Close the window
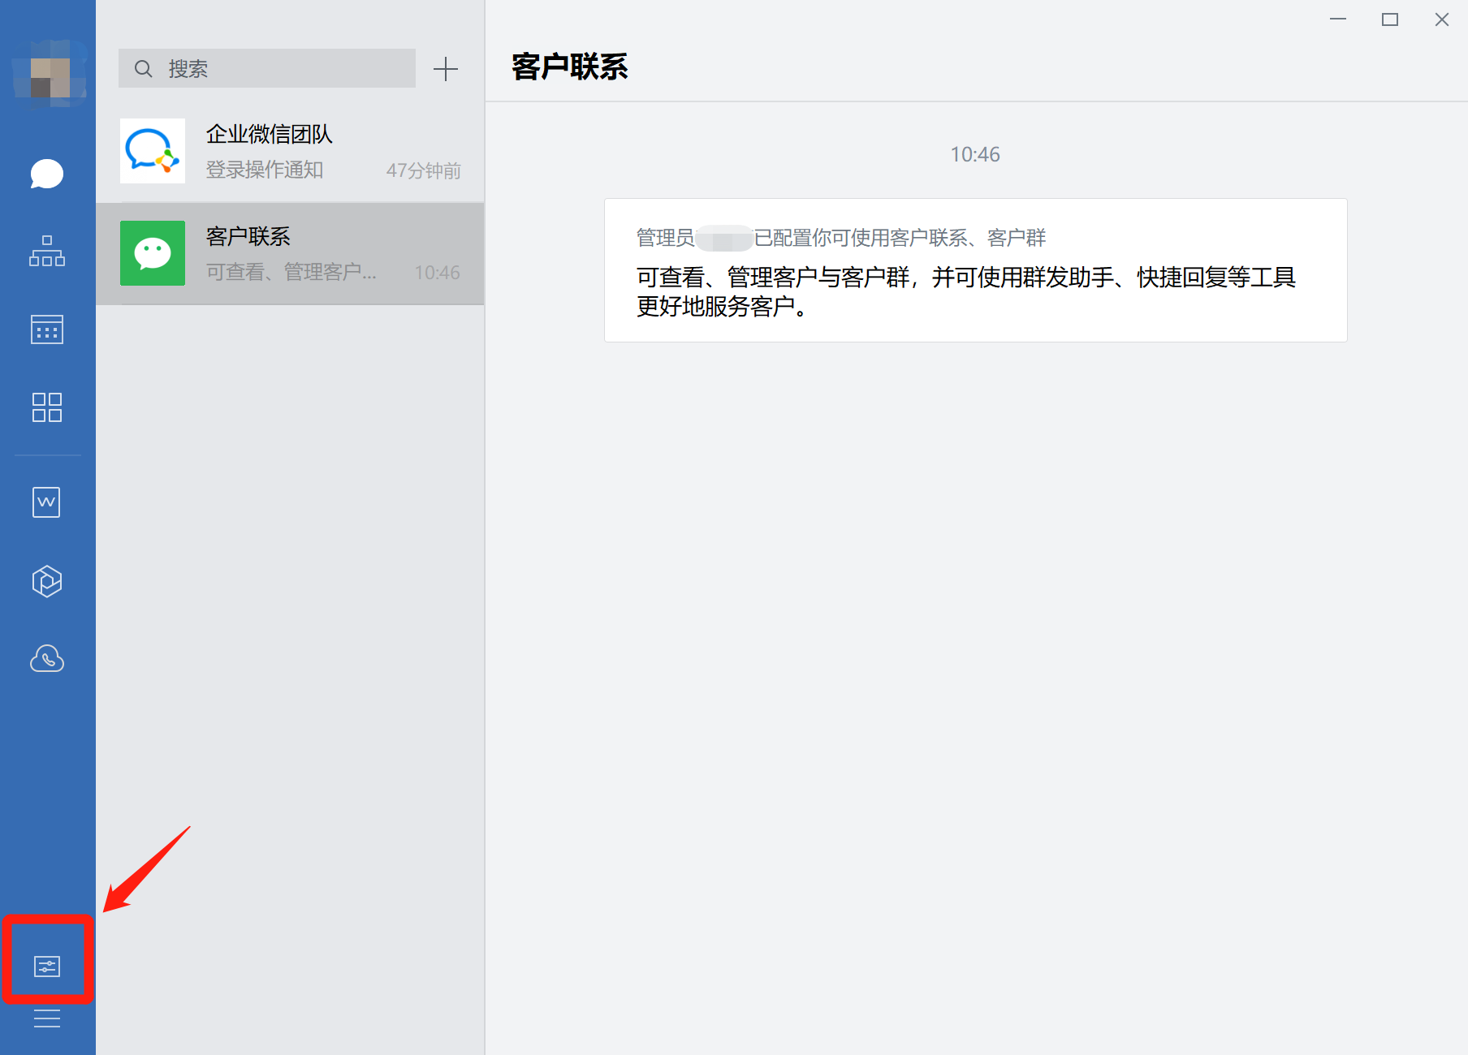Screen dimensions: 1468x1055 (1442, 19)
